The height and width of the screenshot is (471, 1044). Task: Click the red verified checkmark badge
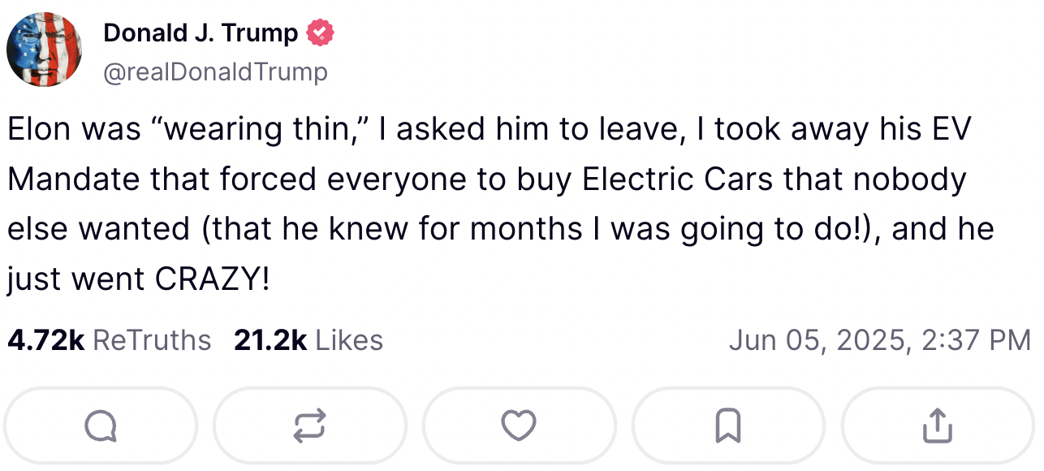(320, 33)
